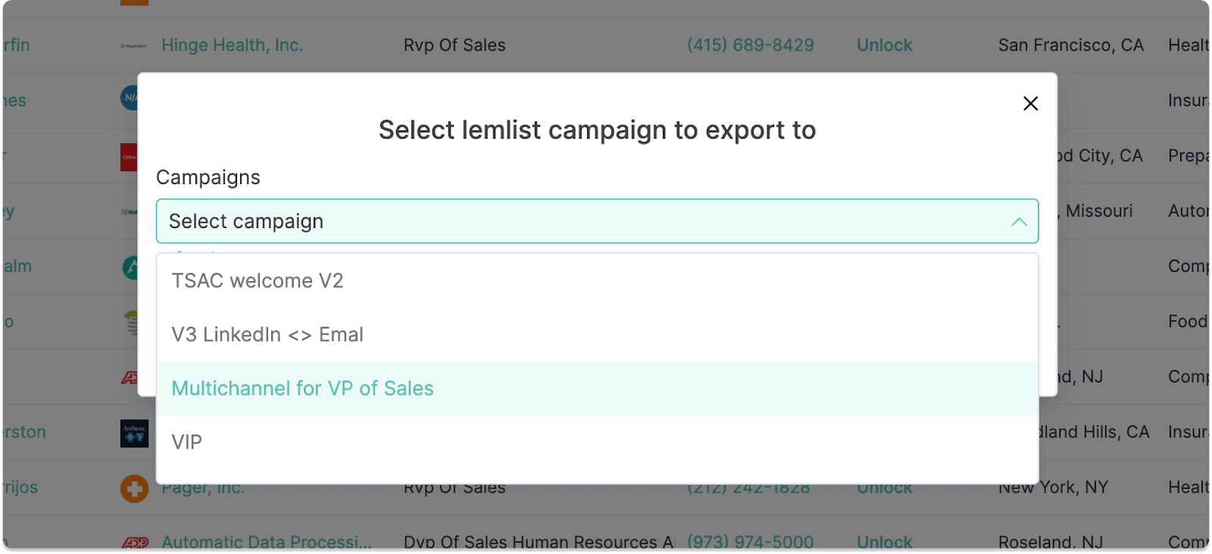Click phone number (973) 974-5000
This screenshot has width=1212, height=554.
click(750, 543)
